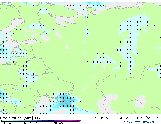Open the weatheronline.co.uk copyright link
This screenshot has width=161, height=124.
coord(140,122)
